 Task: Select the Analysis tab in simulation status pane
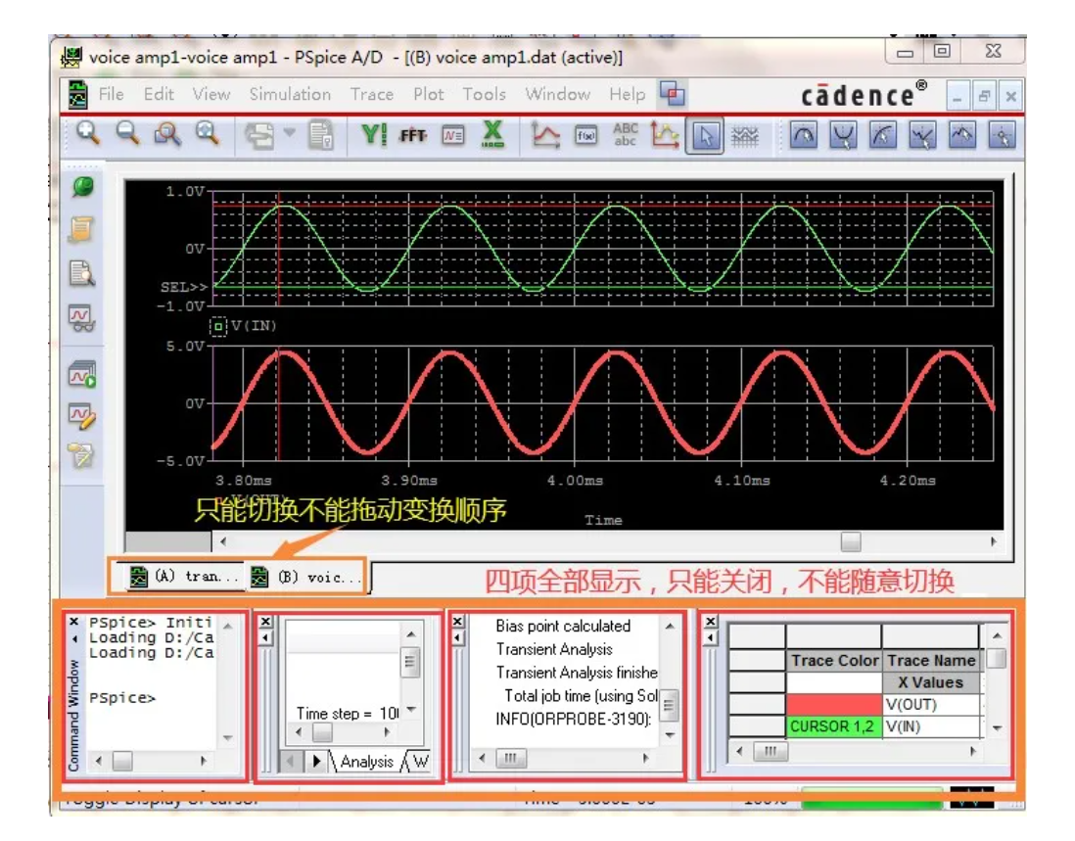point(366,762)
